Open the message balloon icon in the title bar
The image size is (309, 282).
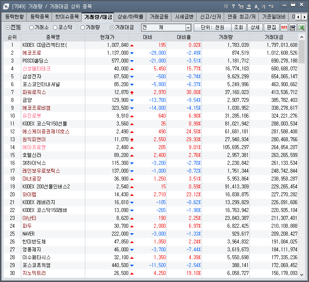226,7
